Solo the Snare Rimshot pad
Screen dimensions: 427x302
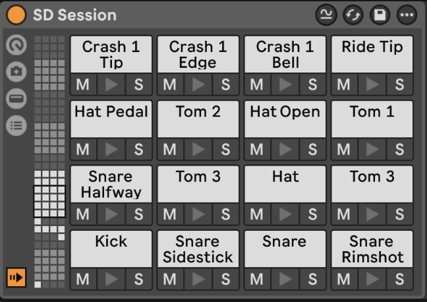click(x=399, y=279)
